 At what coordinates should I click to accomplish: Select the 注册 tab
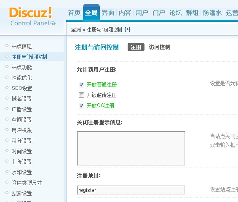pos(136,47)
